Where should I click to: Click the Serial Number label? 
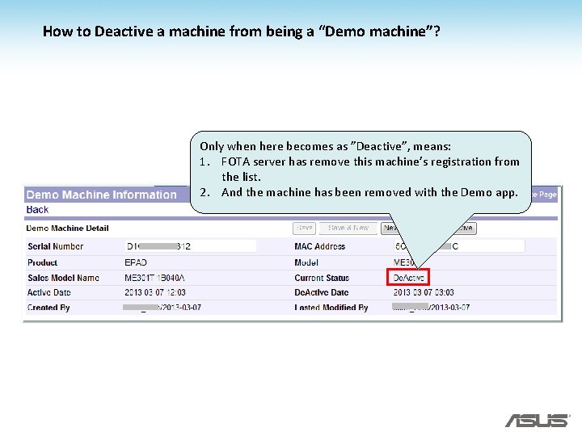(x=55, y=246)
